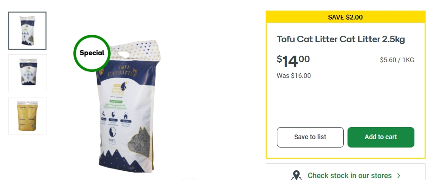
Task: Click the house icon on packaging
Action: (x=125, y=116)
